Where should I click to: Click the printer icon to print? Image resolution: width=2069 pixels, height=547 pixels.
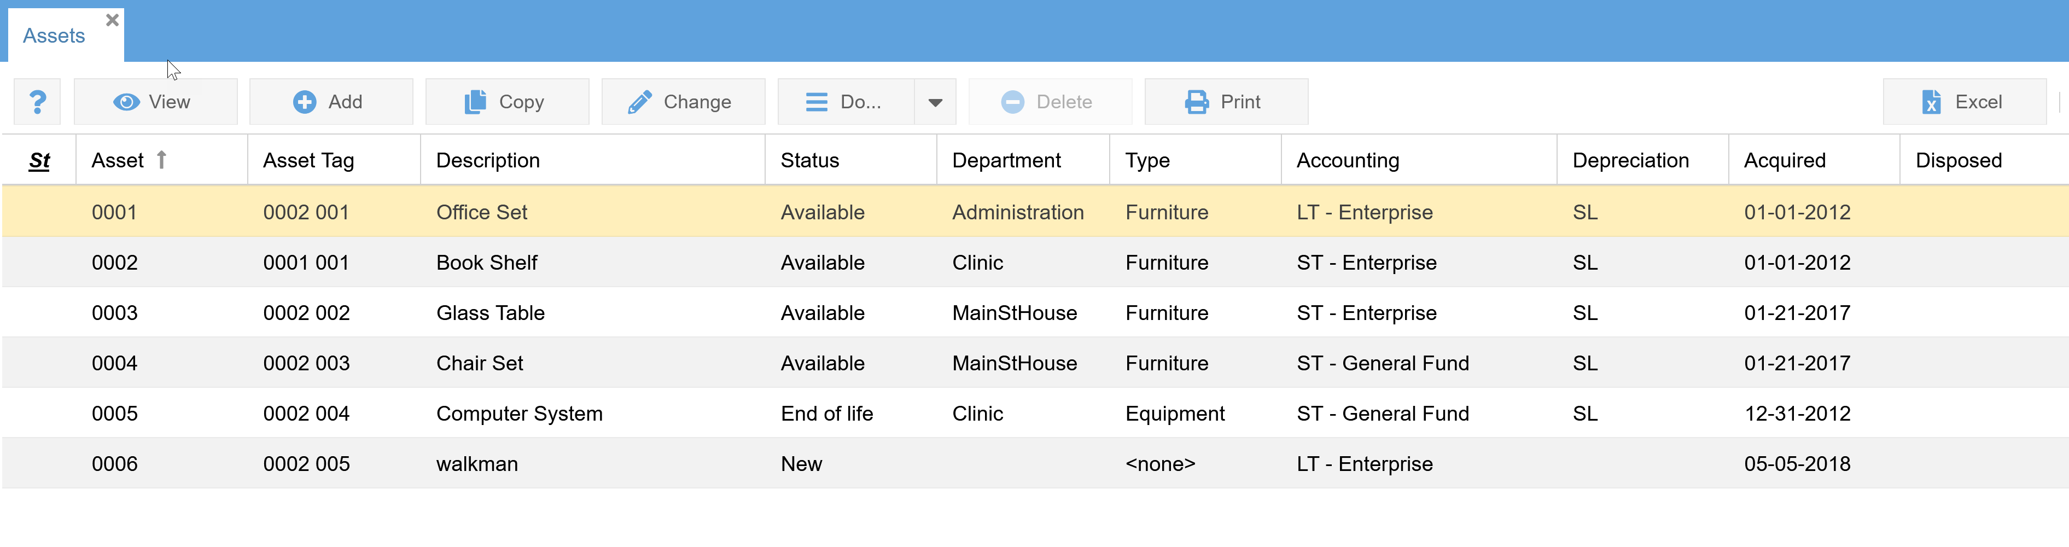coord(1196,102)
